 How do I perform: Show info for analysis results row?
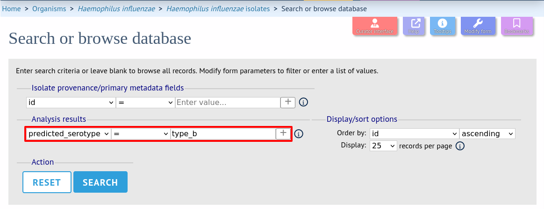point(299,134)
